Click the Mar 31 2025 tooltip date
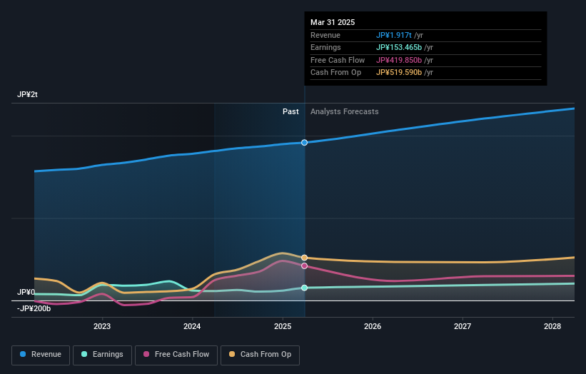586x374 pixels. [333, 22]
